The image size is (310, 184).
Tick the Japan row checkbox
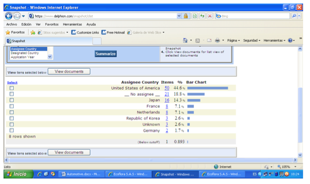coord(12,100)
